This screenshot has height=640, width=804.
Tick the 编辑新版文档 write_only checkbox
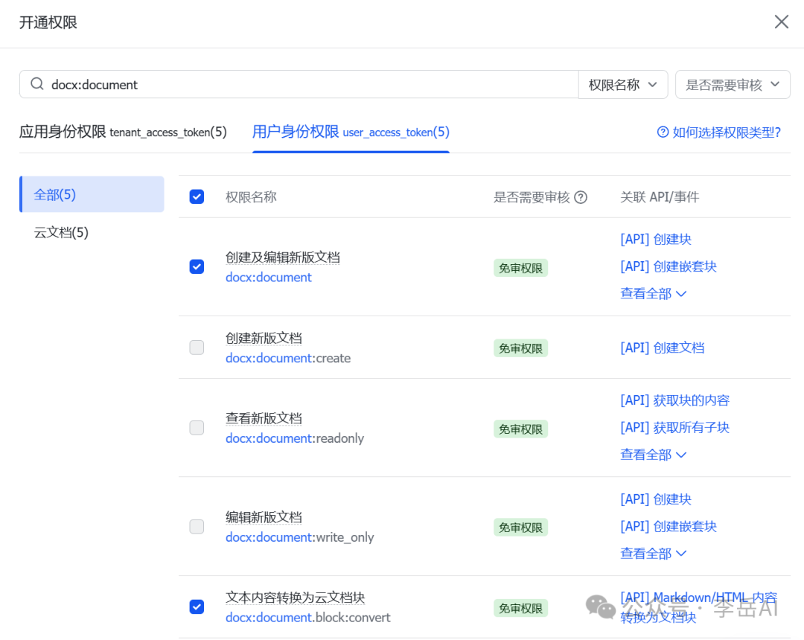[x=197, y=527]
